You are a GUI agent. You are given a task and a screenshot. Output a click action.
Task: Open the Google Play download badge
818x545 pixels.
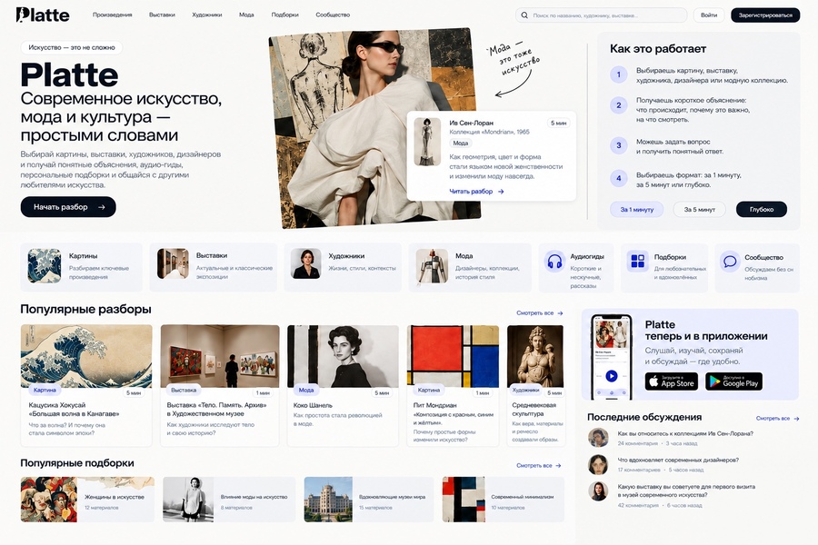pos(734,381)
